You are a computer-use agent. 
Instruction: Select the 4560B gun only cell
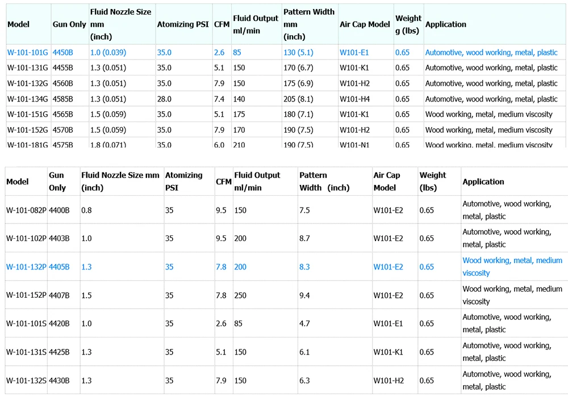click(62, 83)
